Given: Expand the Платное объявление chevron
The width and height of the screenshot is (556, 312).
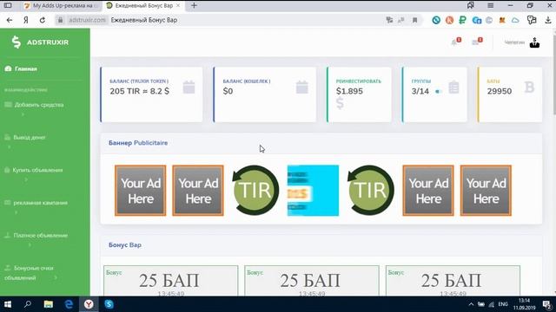Looking at the screenshot, I should pos(30,244).
